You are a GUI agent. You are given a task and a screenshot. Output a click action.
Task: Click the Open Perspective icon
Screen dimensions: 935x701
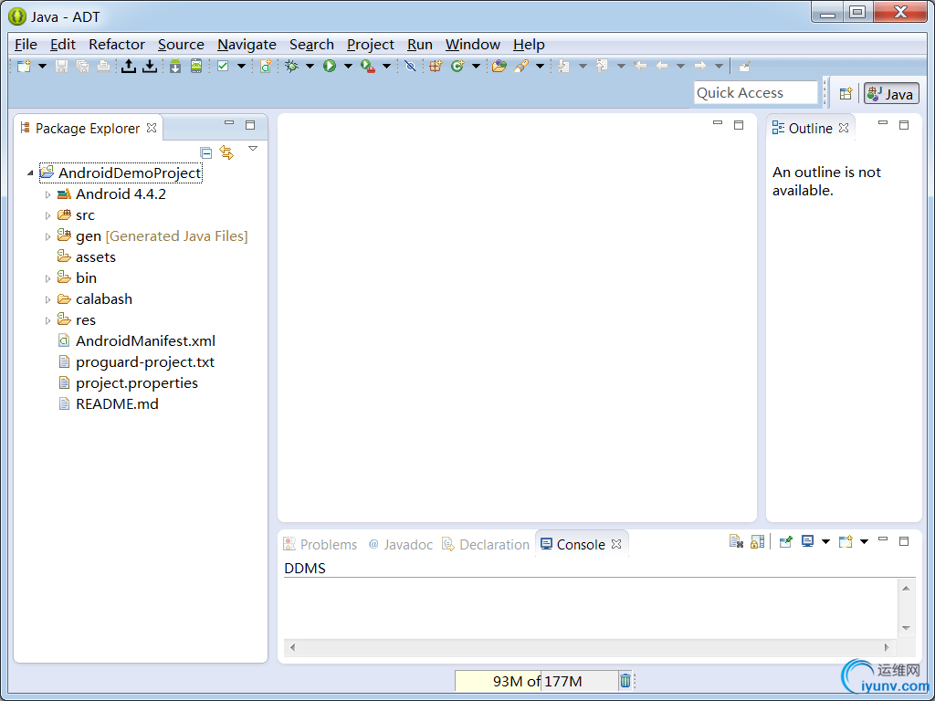coord(846,94)
